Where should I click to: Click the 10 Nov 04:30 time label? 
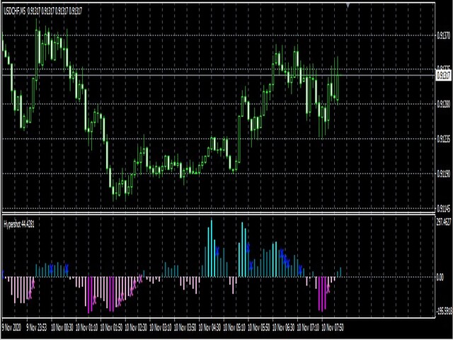(210, 327)
